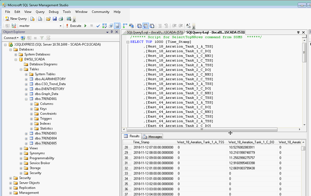
Task: Save the query with the floppy disk icon
Action: [x=54, y=19]
